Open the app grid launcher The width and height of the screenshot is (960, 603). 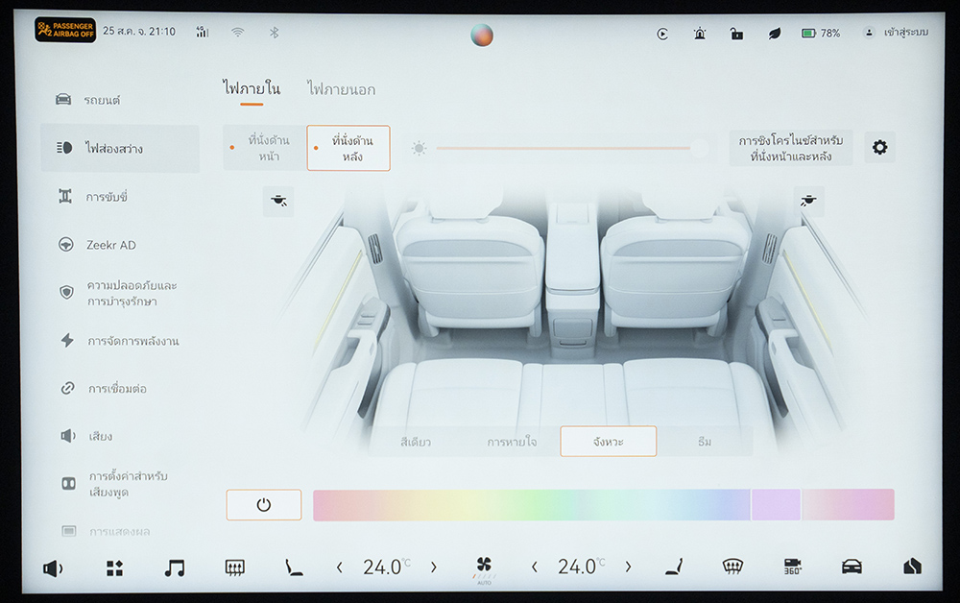[x=114, y=567]
